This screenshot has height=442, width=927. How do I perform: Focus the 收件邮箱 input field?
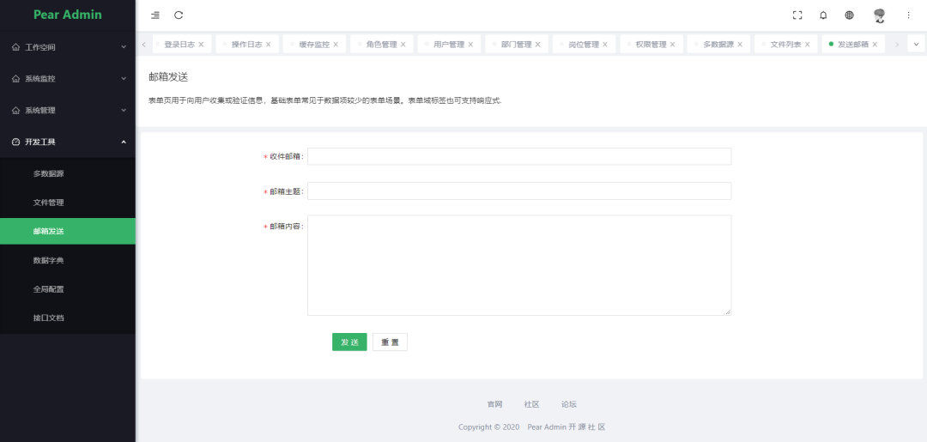pos(518,156)
